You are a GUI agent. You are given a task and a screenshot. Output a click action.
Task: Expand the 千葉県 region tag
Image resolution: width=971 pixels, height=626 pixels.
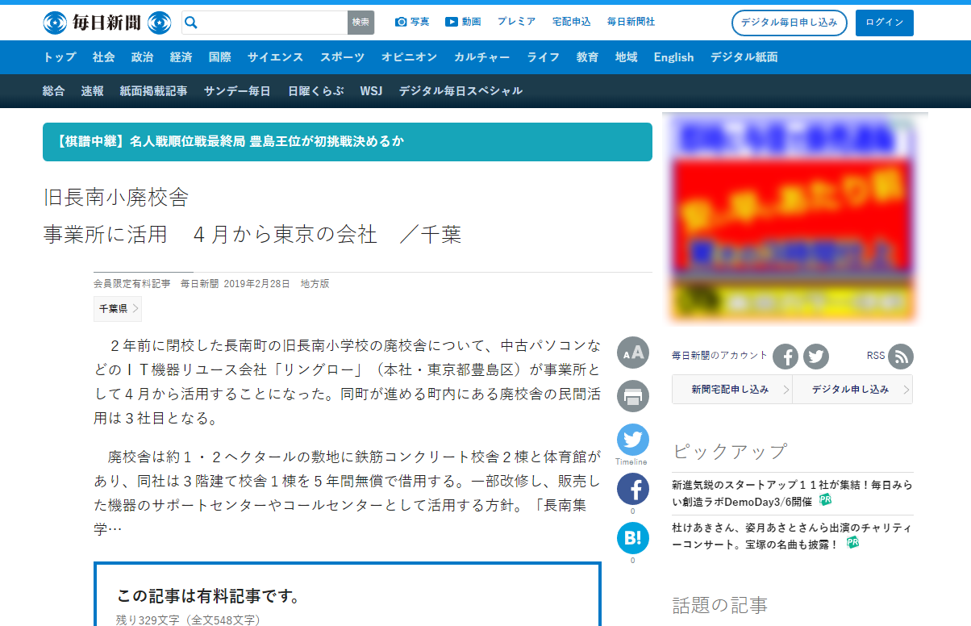(x=118, y=308)
